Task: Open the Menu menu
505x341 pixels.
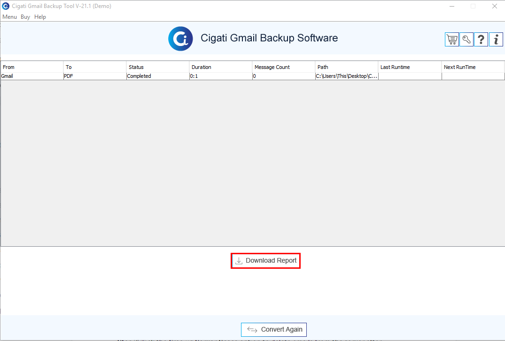Action: tap(10, 17)
